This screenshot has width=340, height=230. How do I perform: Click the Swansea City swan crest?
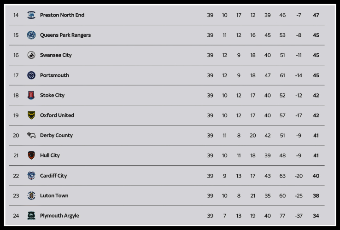coord(31,55)
